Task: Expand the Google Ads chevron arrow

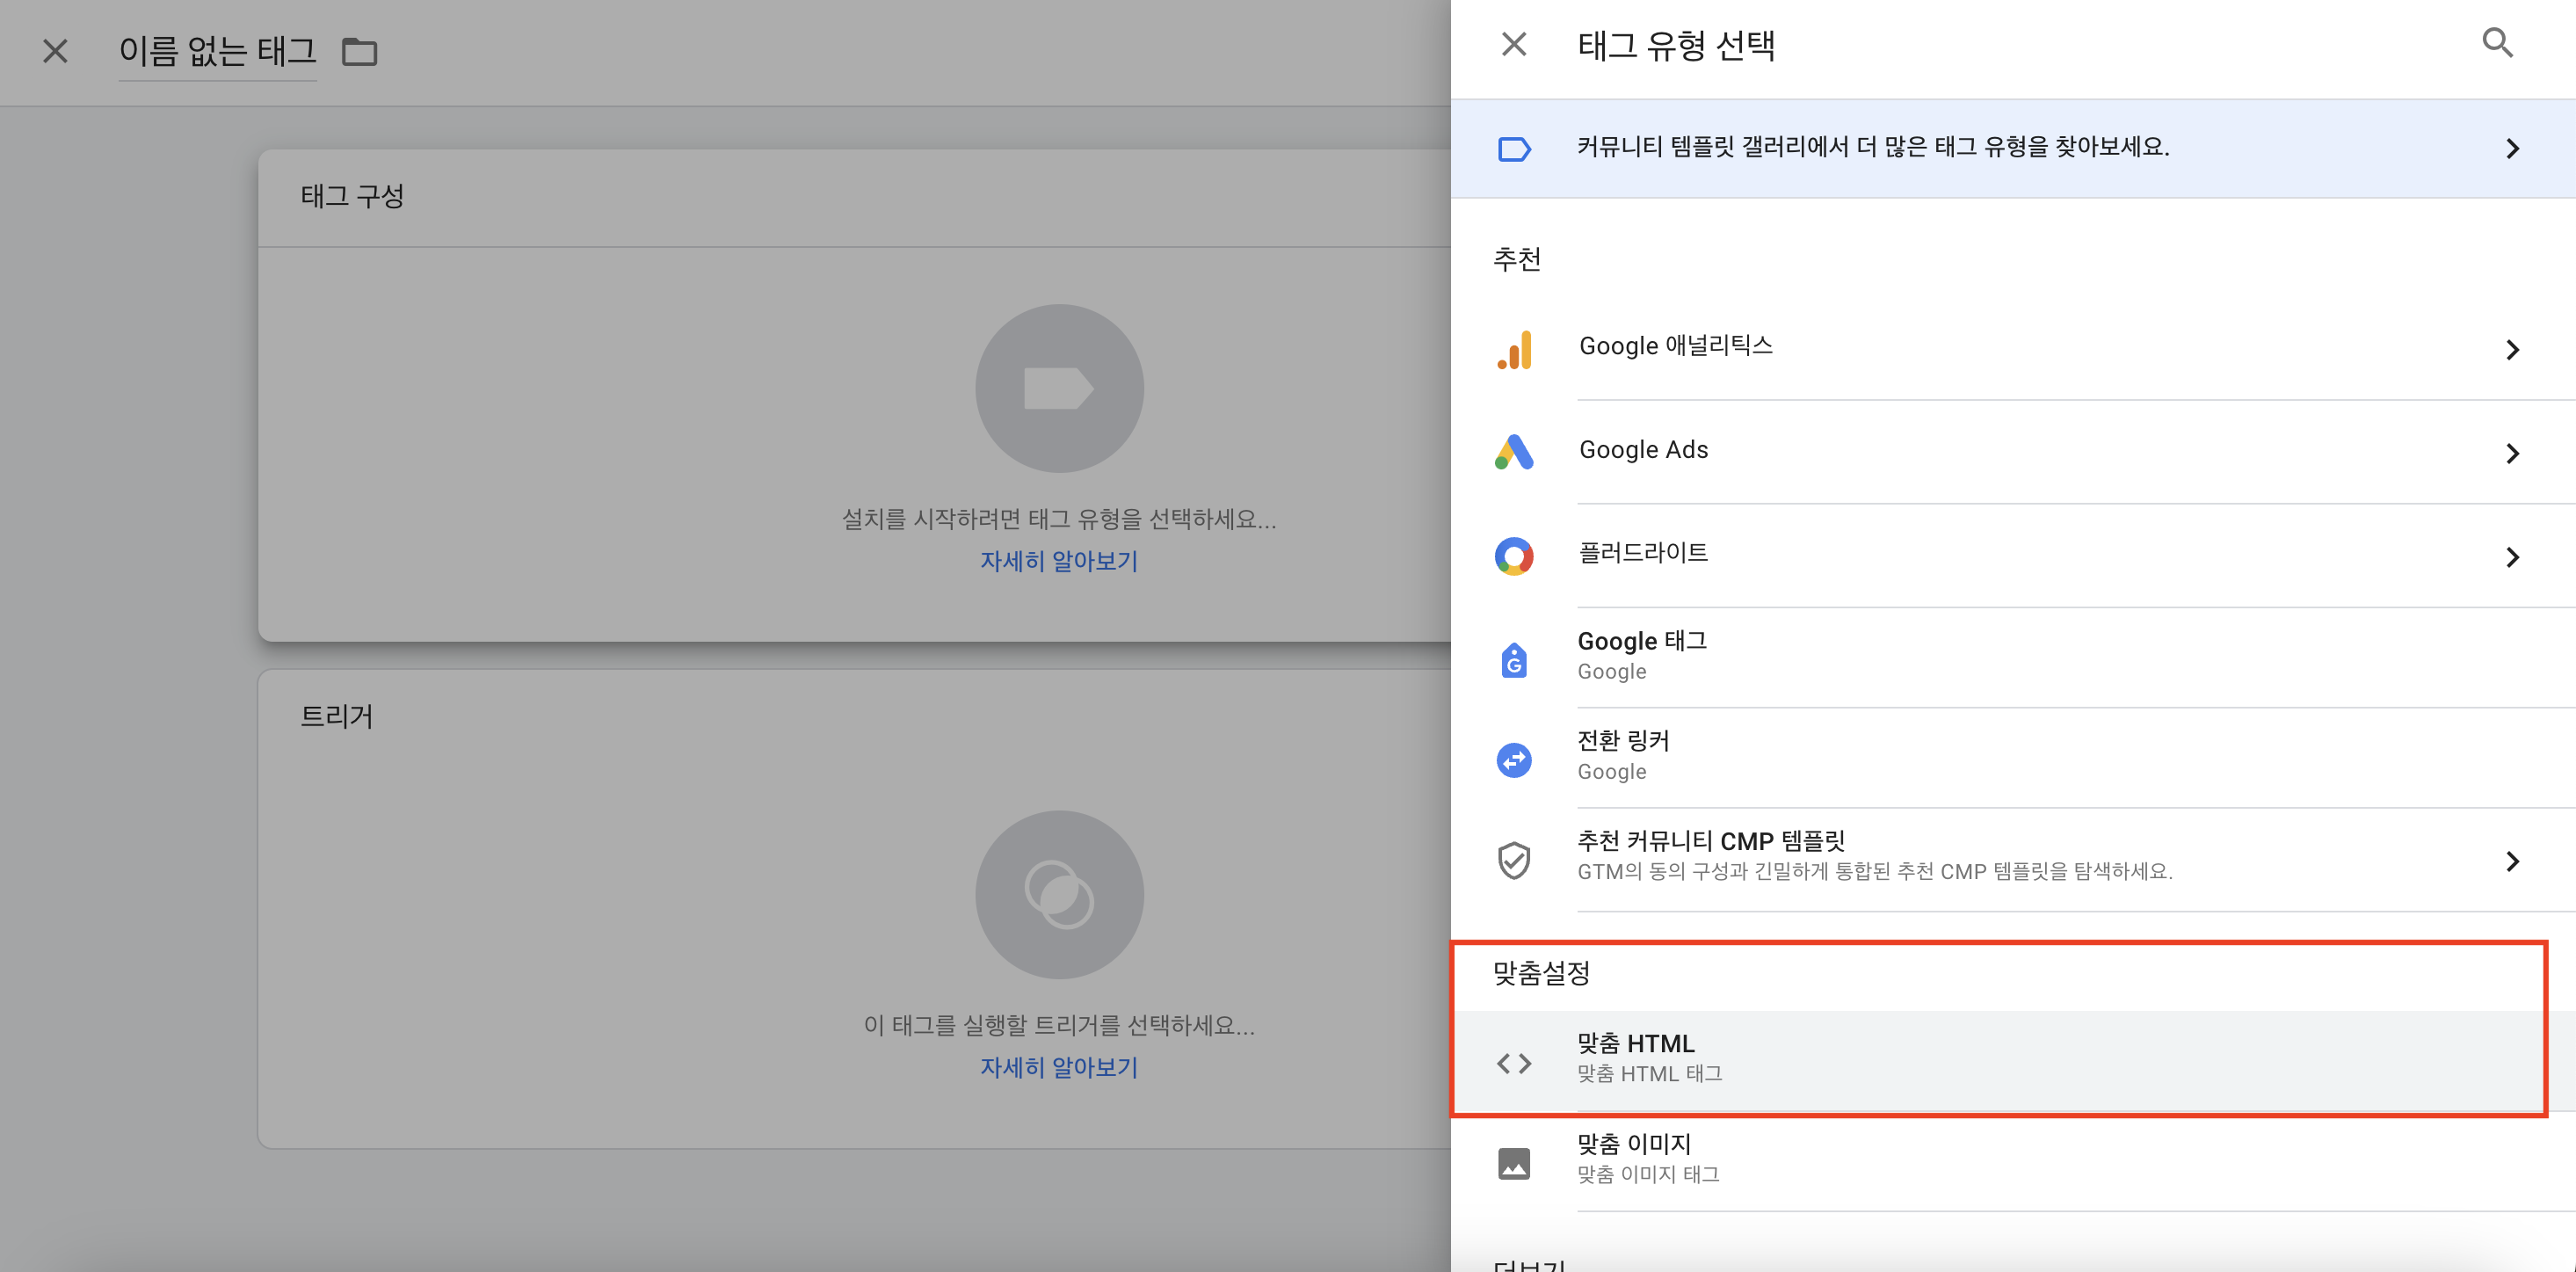Action: [2512, 454]
